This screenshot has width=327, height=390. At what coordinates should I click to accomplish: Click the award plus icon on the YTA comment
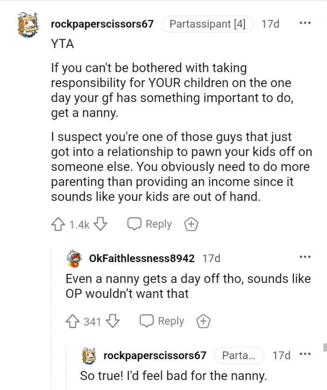pos(191,224)
